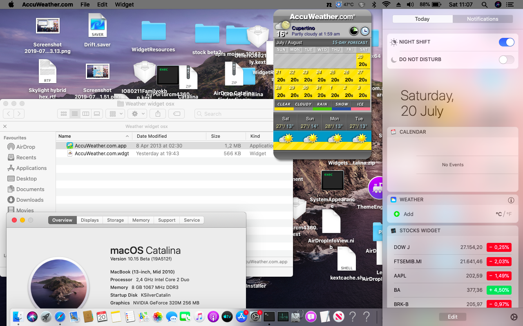This screenshot has height=326, width=523.
Task: Switch weather units to Fahrenheit
Action: pyautogui.click(x=509, y=214)
